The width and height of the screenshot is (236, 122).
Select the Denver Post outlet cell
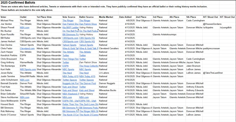pyautogui.click(x=28, y=83)
